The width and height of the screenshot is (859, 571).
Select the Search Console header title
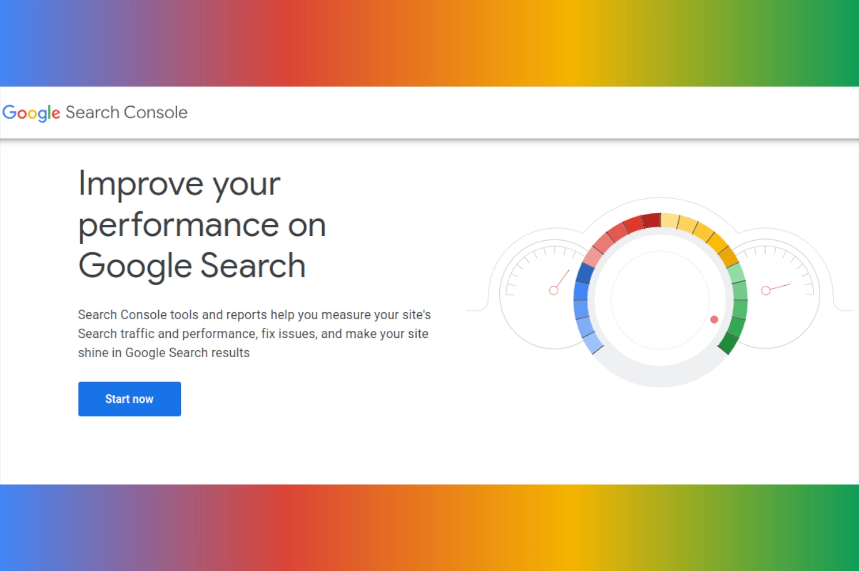(127, 112)
